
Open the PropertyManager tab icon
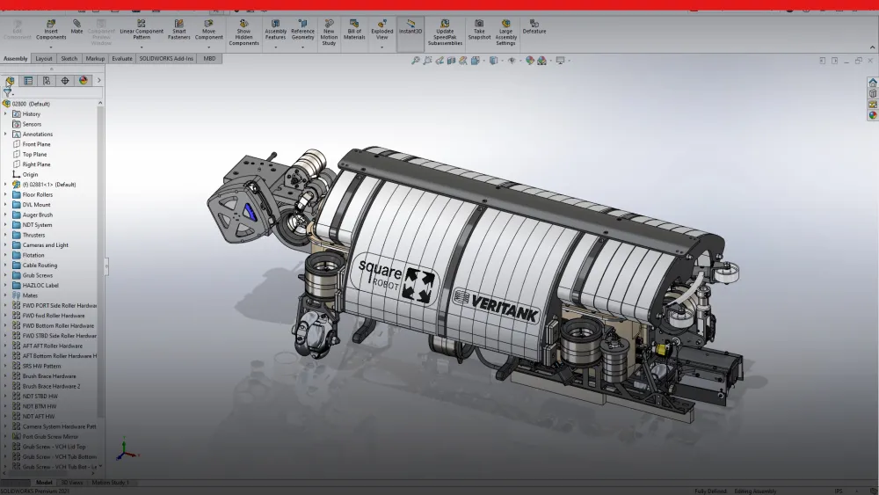pyautogui.click(x=28, y=81)
